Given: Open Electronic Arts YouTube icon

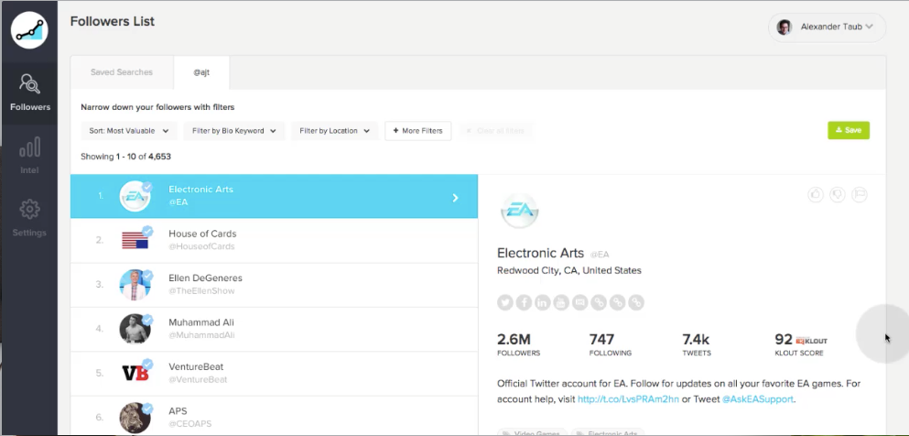Looking at the screenshot, I should point(560,302).
